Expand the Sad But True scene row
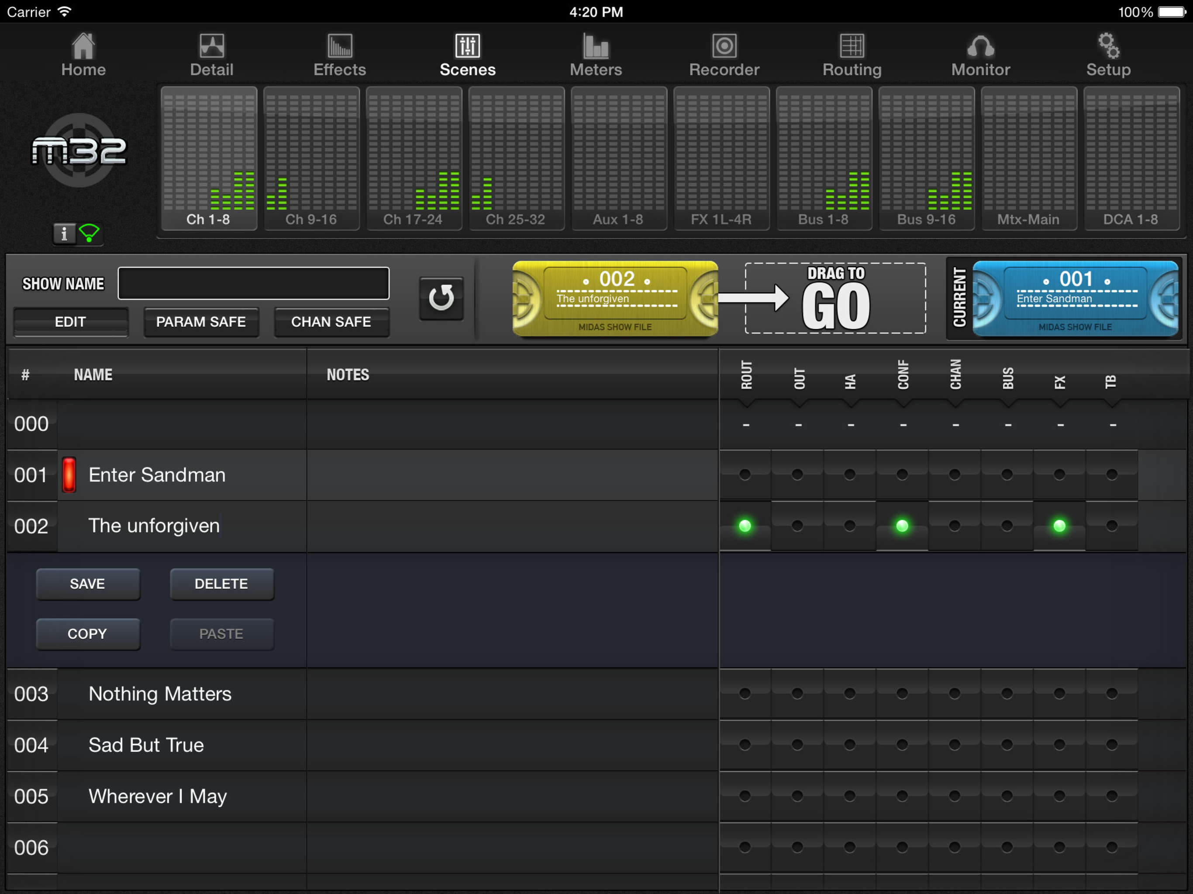This screenshot has height=894, width=1193. (x=145, y=745)
